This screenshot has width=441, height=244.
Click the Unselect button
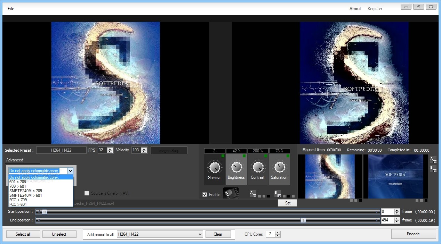click(59, 234)
